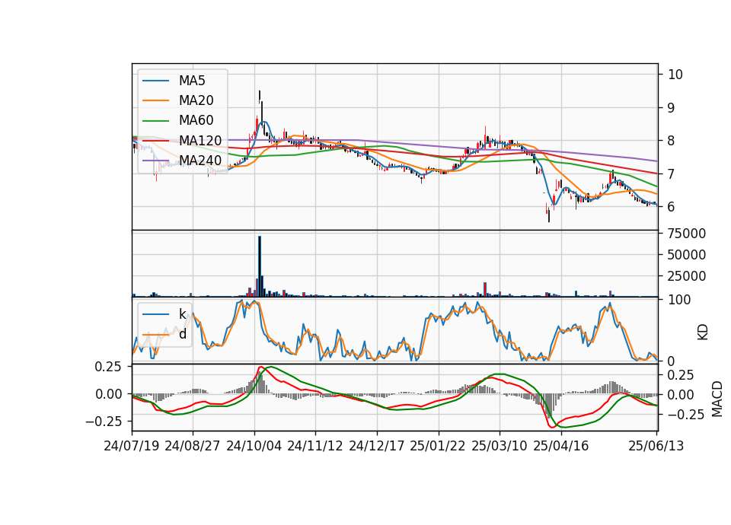Click the MA60 legend entry text
This screenshot has height=525, width=731.
click(x=196, y=121)
